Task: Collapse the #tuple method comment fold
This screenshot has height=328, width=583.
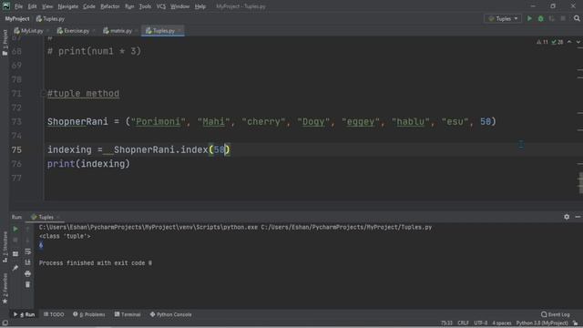Action: click(43, 94)
